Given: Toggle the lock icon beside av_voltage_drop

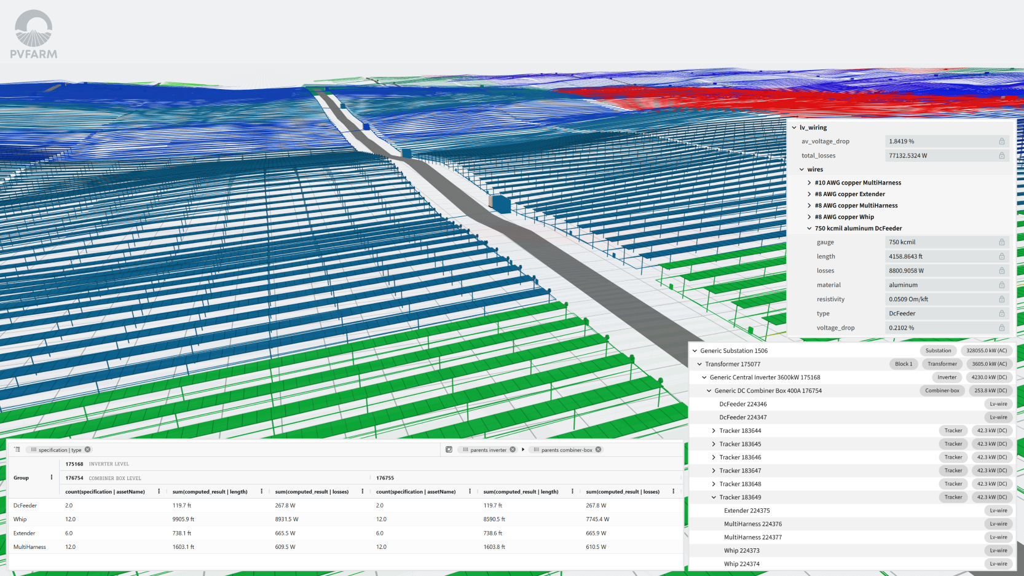Looking at the screenshot, I should [x=1000, y=141].
